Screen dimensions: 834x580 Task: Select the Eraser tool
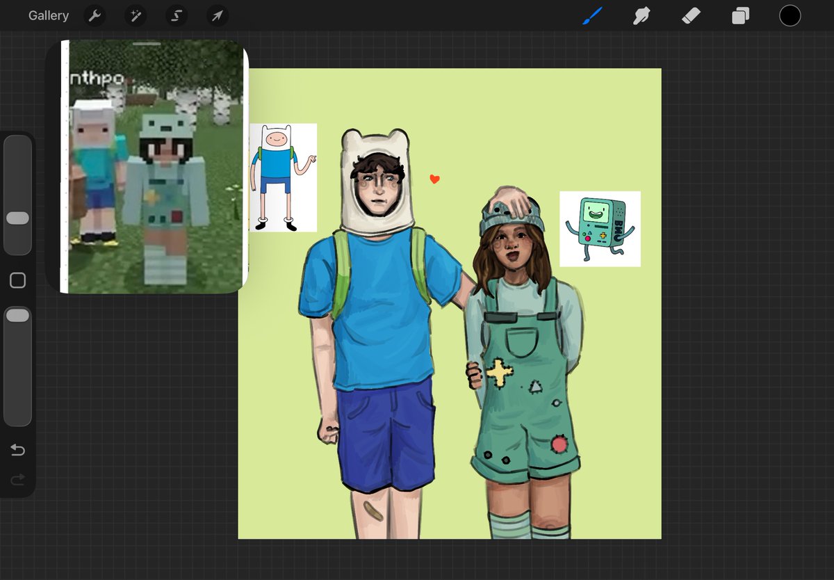691,15
